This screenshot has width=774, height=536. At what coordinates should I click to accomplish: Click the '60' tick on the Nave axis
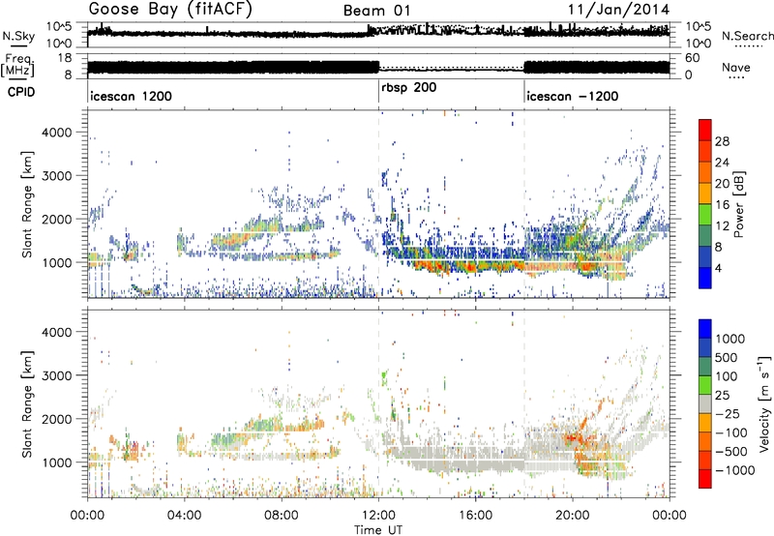tap(692, 58)
